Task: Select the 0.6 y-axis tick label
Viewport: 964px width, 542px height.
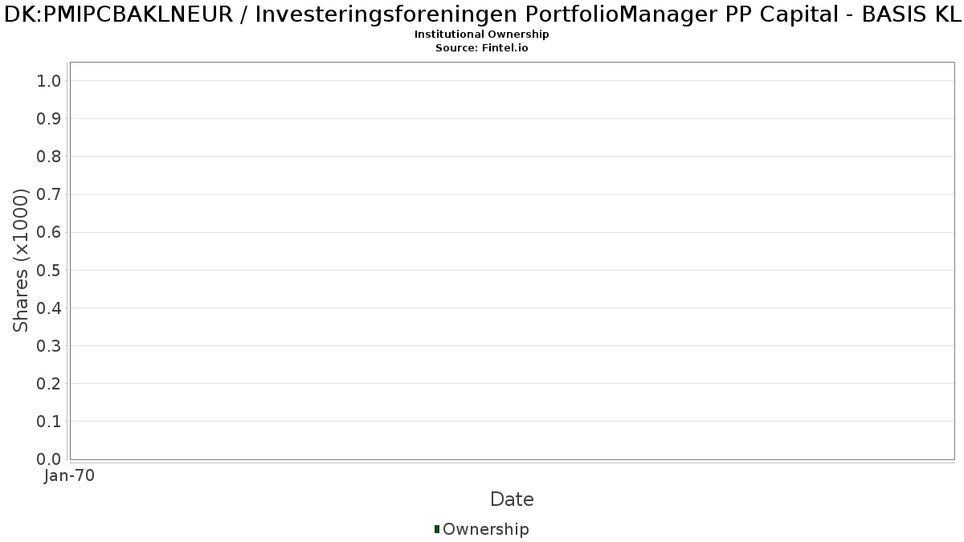Action: (50, 232)
